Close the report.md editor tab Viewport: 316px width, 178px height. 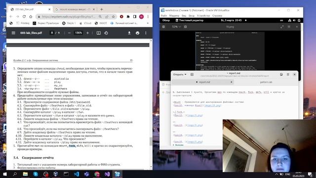(x=232, y=82)
